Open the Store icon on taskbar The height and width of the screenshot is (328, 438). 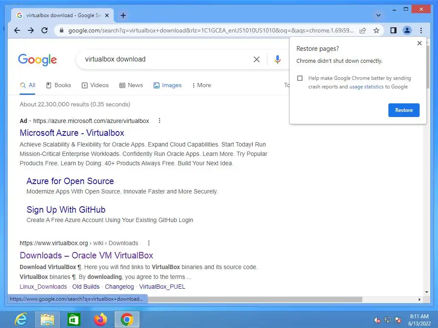[x=74, y=319]
